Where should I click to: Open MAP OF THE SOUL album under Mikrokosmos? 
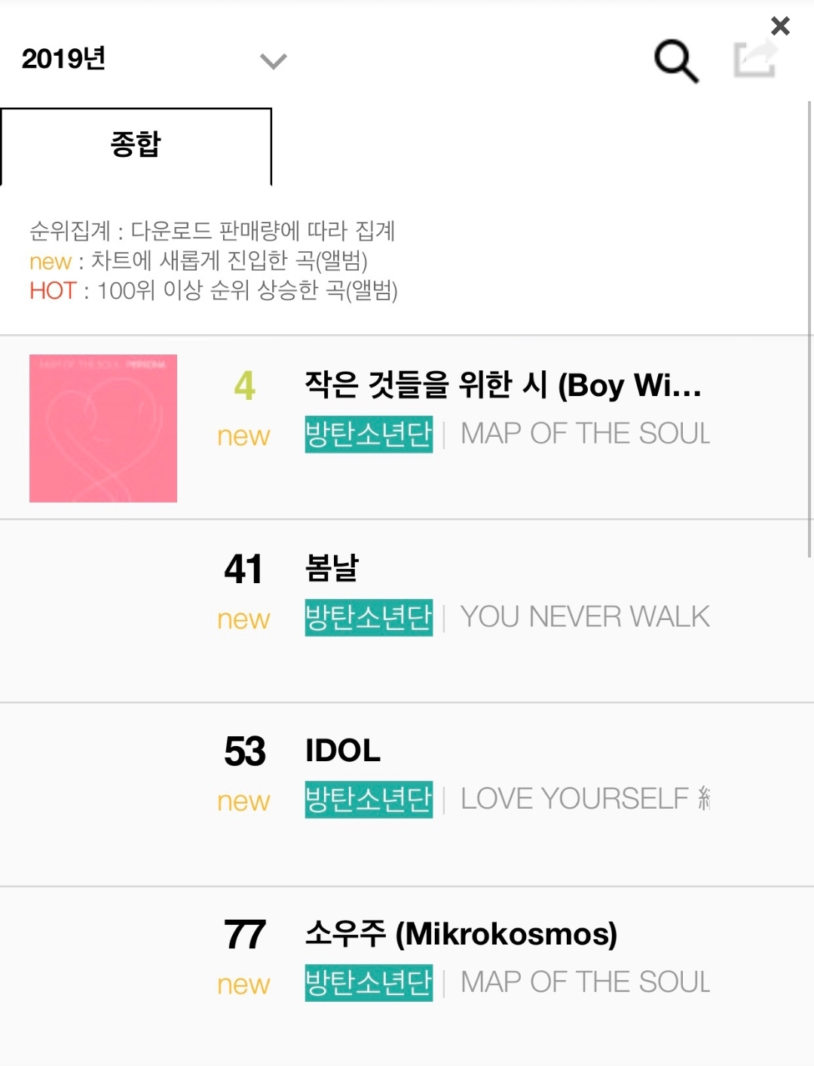tap(585, 983)
